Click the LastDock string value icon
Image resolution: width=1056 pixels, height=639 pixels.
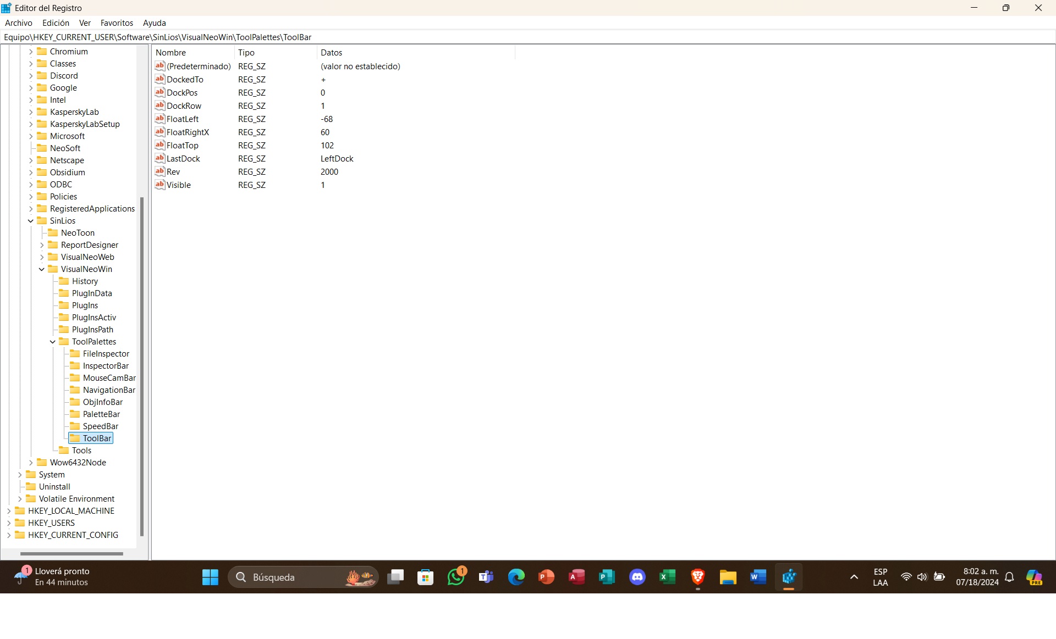tap(160, 158)
